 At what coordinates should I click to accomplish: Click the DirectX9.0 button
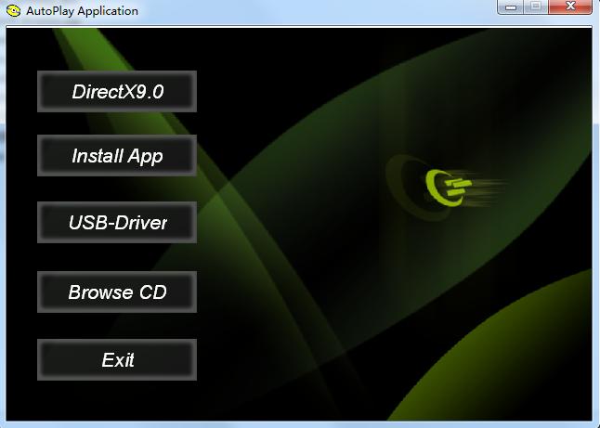pos(117,91)
